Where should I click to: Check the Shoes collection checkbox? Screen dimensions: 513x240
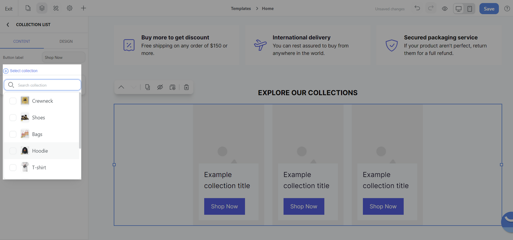click(13, 118)
